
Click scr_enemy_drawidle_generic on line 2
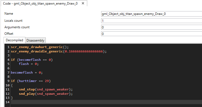[37, 51]
